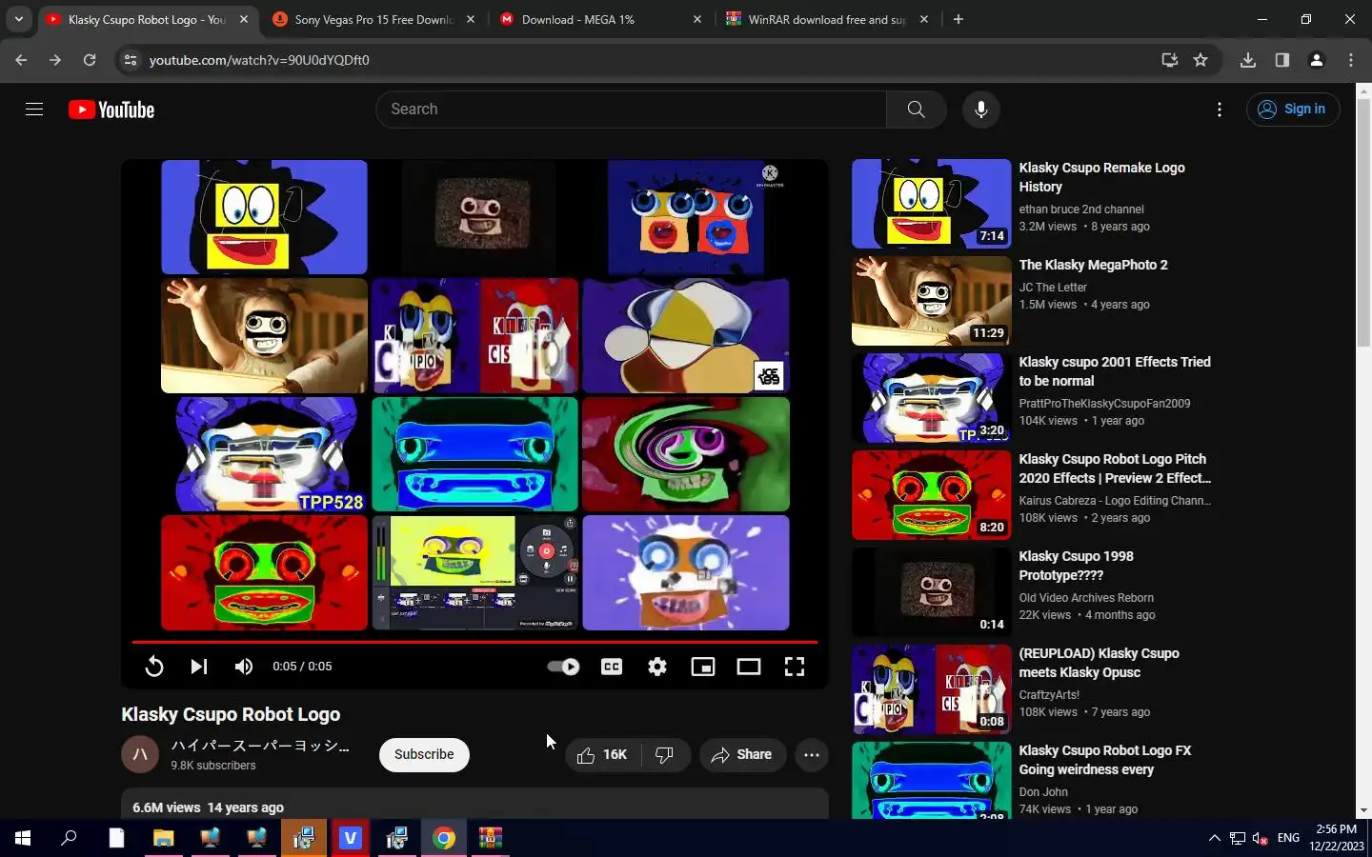Image resolution: width=1372 pixels, height=857 pixels.
Task: Switch the ENG input language
Action: click(x=1288, y=838)
